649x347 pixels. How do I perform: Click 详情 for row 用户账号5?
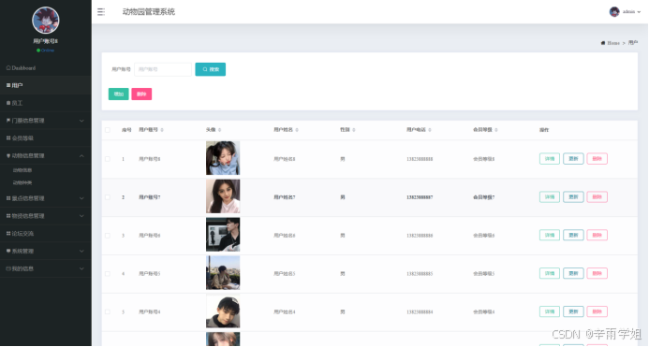pos(549,273)
